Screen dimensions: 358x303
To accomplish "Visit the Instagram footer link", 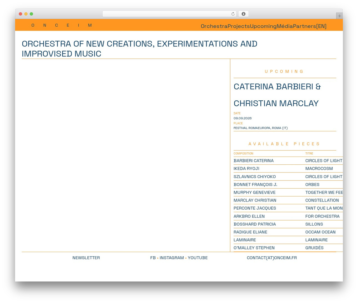I will pyautogui.click(x=172, y=258).
